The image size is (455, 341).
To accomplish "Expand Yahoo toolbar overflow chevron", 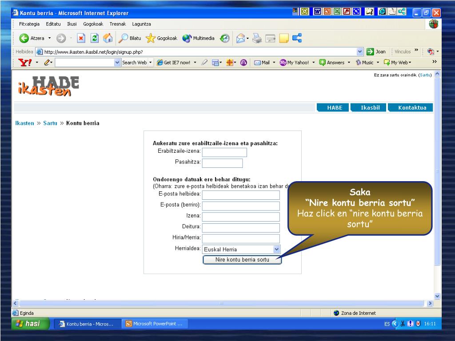I will [435, 61].
